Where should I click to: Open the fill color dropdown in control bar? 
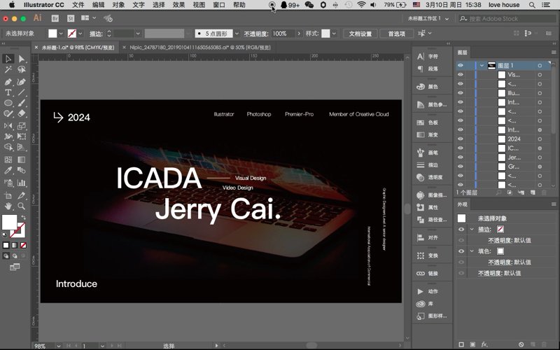61,34
